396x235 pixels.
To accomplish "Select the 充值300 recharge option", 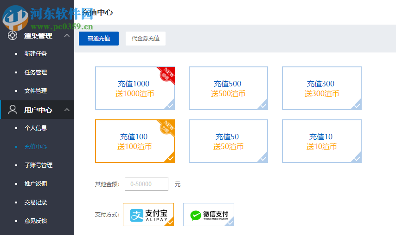I will [322, 88].
